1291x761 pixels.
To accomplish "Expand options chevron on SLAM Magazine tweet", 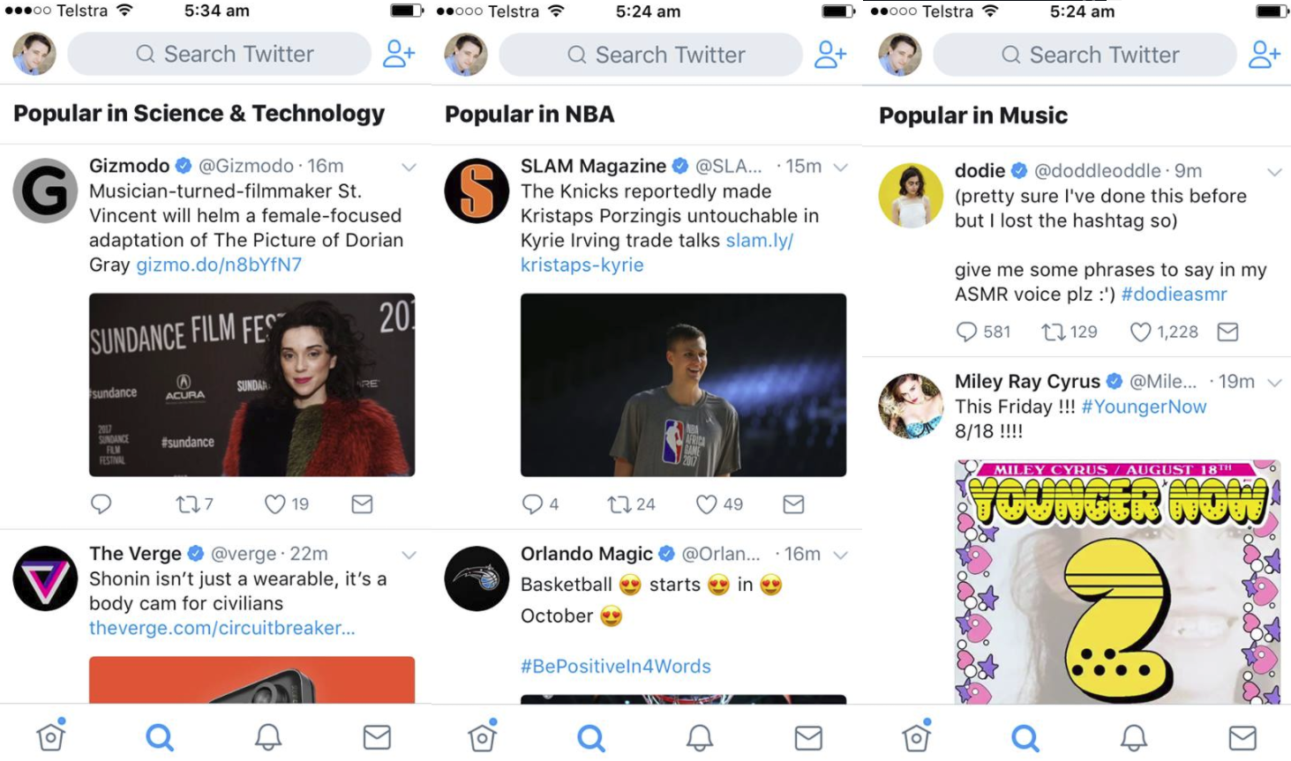I will [840, 167].
